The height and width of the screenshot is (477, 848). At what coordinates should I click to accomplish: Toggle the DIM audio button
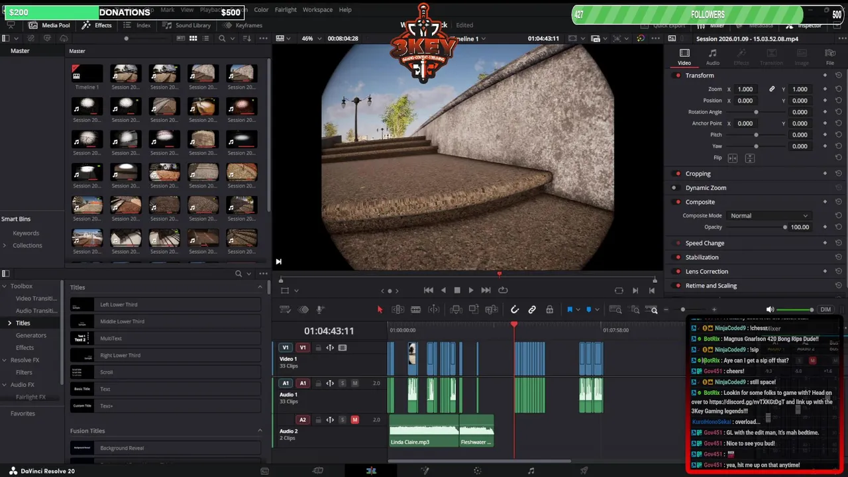[x=825, y=309]
